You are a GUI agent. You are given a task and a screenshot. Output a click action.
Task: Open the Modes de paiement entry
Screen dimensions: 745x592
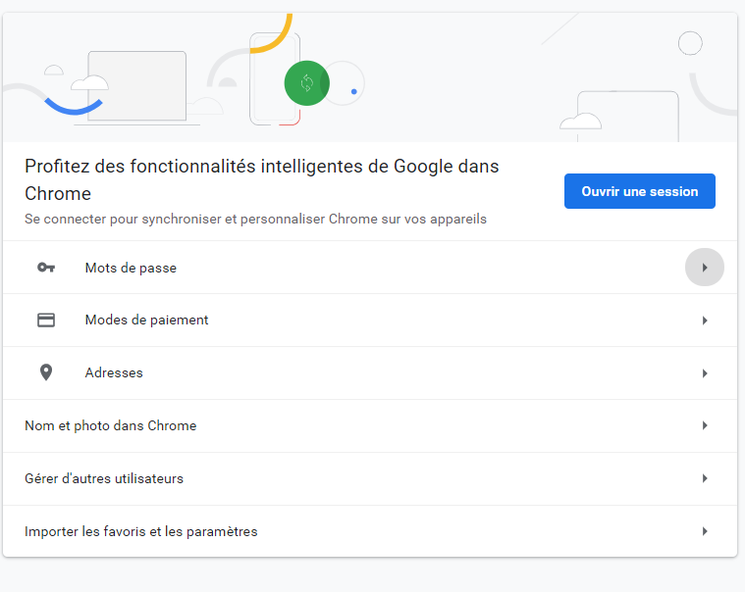pos(146,321)
